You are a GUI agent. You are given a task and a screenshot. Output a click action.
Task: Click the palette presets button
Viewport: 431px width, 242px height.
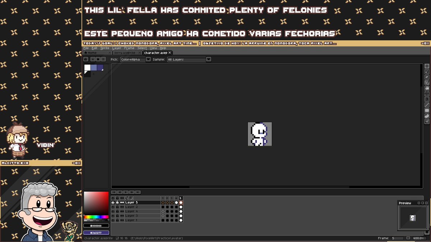click(x=98, y=59)
